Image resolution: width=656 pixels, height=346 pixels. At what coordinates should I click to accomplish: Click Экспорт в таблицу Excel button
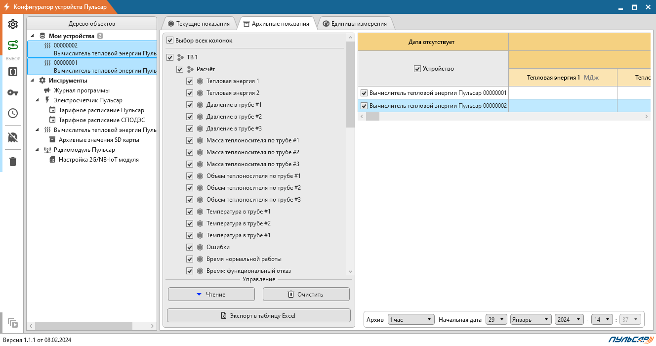click(x=259, y=316)
